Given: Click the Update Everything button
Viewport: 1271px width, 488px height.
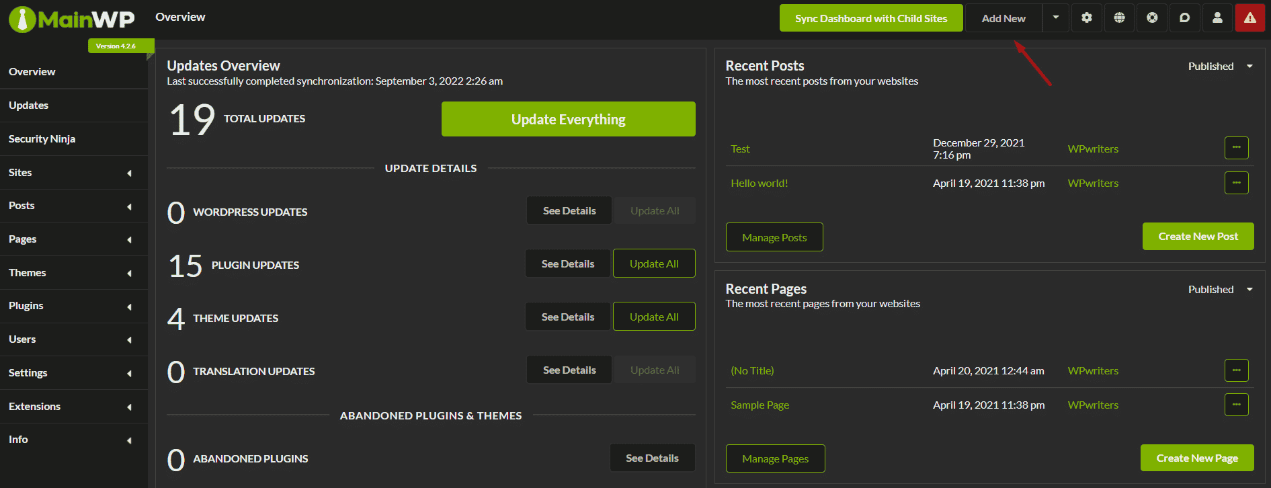Looking at the screenshot, I should 569,119.
